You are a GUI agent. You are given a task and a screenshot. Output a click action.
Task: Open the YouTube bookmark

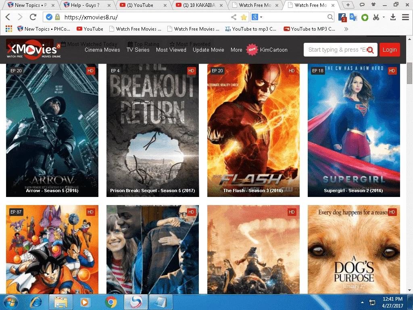pyautogui.click(x=90, y=29)
